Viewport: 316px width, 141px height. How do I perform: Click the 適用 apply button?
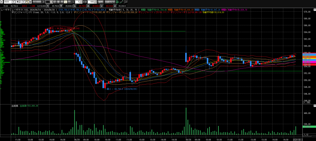[x=100, y=2]
